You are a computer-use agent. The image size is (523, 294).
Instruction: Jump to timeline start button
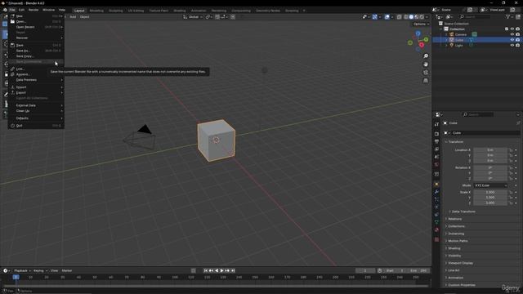206,270
